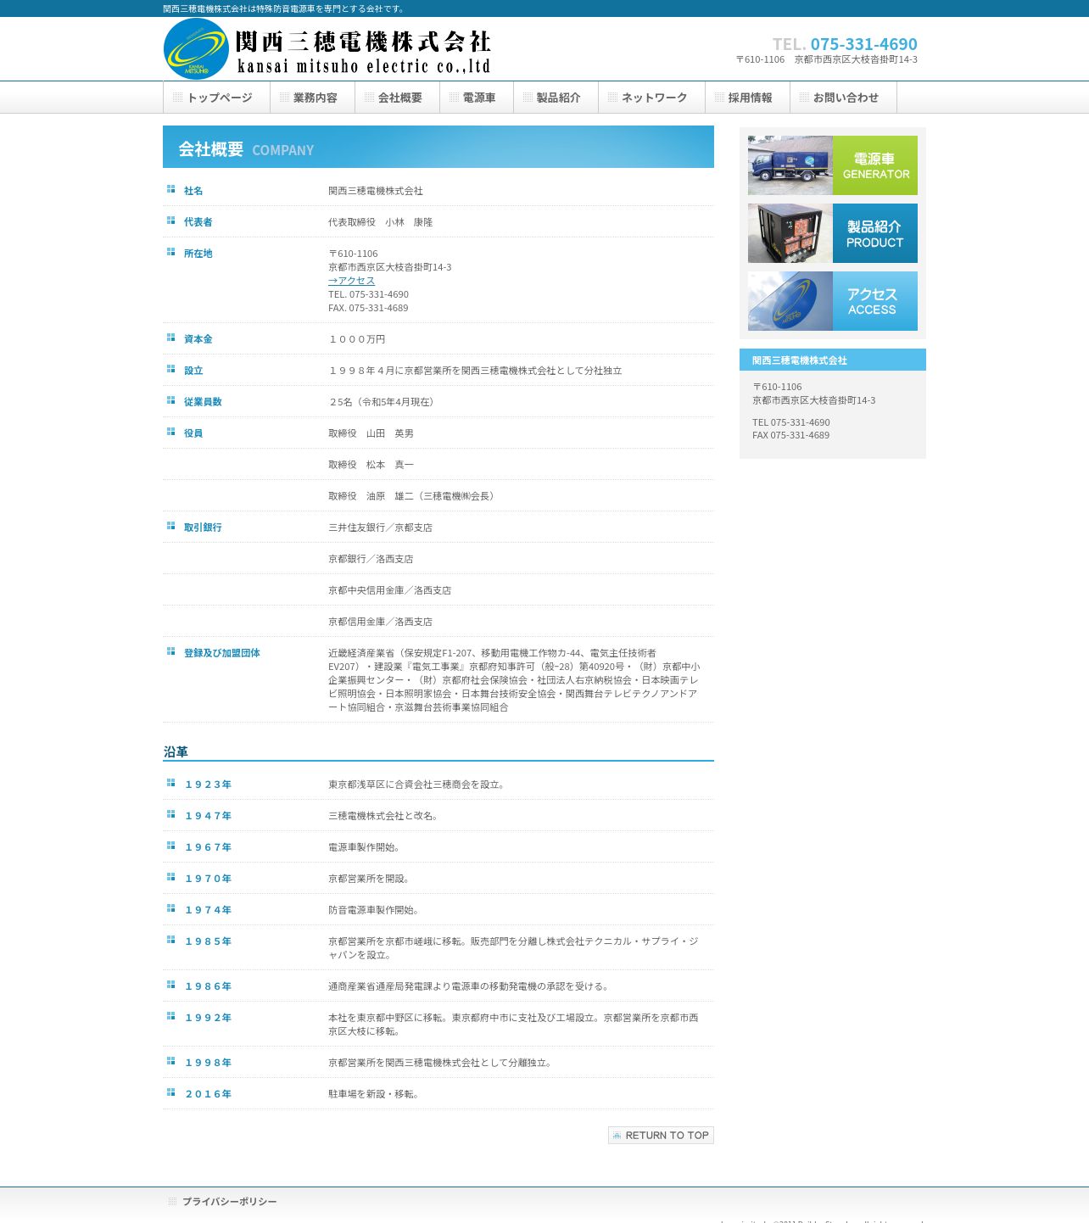Click the Kansai Mitsuho round logo
The height and width of the screenshot is (1223, 1089).
pos(196,49)
